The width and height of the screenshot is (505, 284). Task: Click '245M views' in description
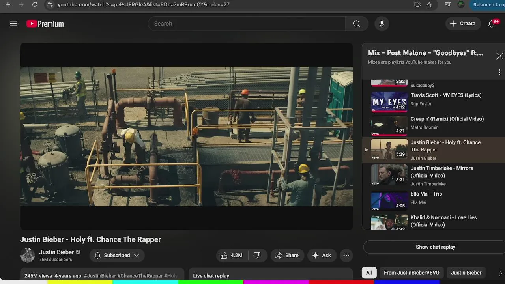tap(38, 276)
